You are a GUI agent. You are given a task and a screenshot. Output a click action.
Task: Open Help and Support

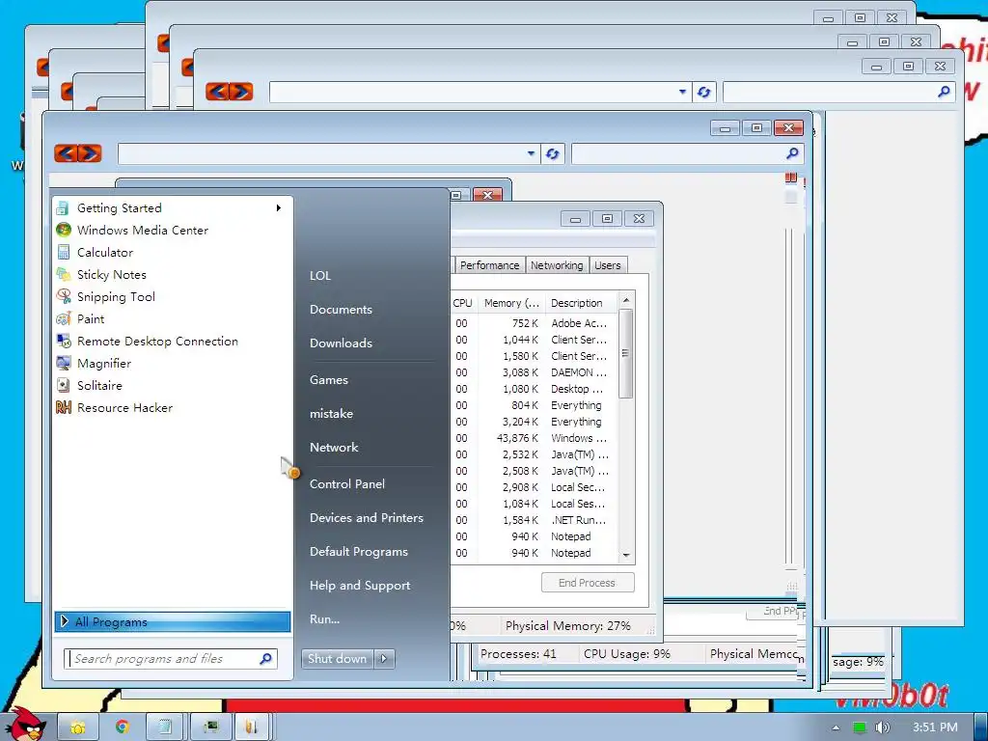click(x=360, y=586)
